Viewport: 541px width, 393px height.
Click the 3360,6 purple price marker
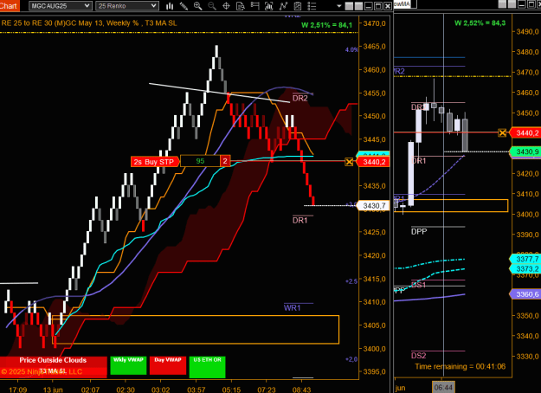(x=525, y=294)
